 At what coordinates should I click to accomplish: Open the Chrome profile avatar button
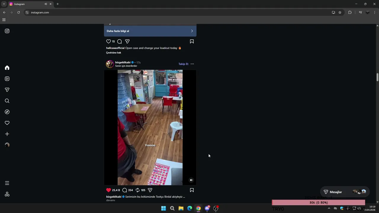tap(367, 12)
